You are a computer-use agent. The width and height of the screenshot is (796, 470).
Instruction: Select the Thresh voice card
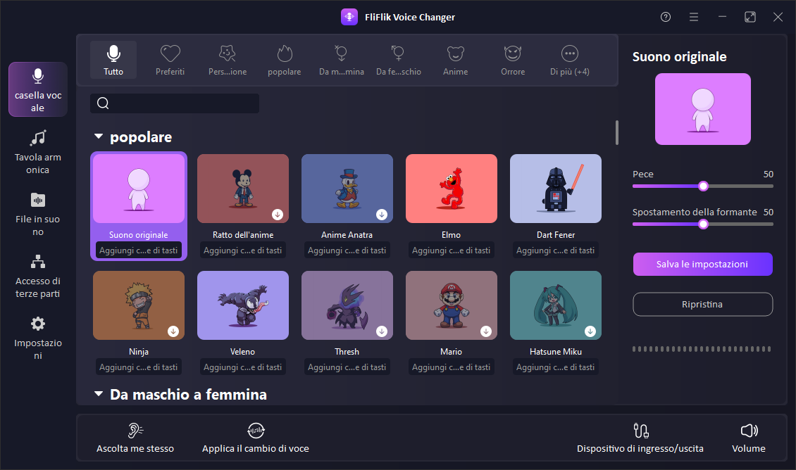click(x=347, y=305)
